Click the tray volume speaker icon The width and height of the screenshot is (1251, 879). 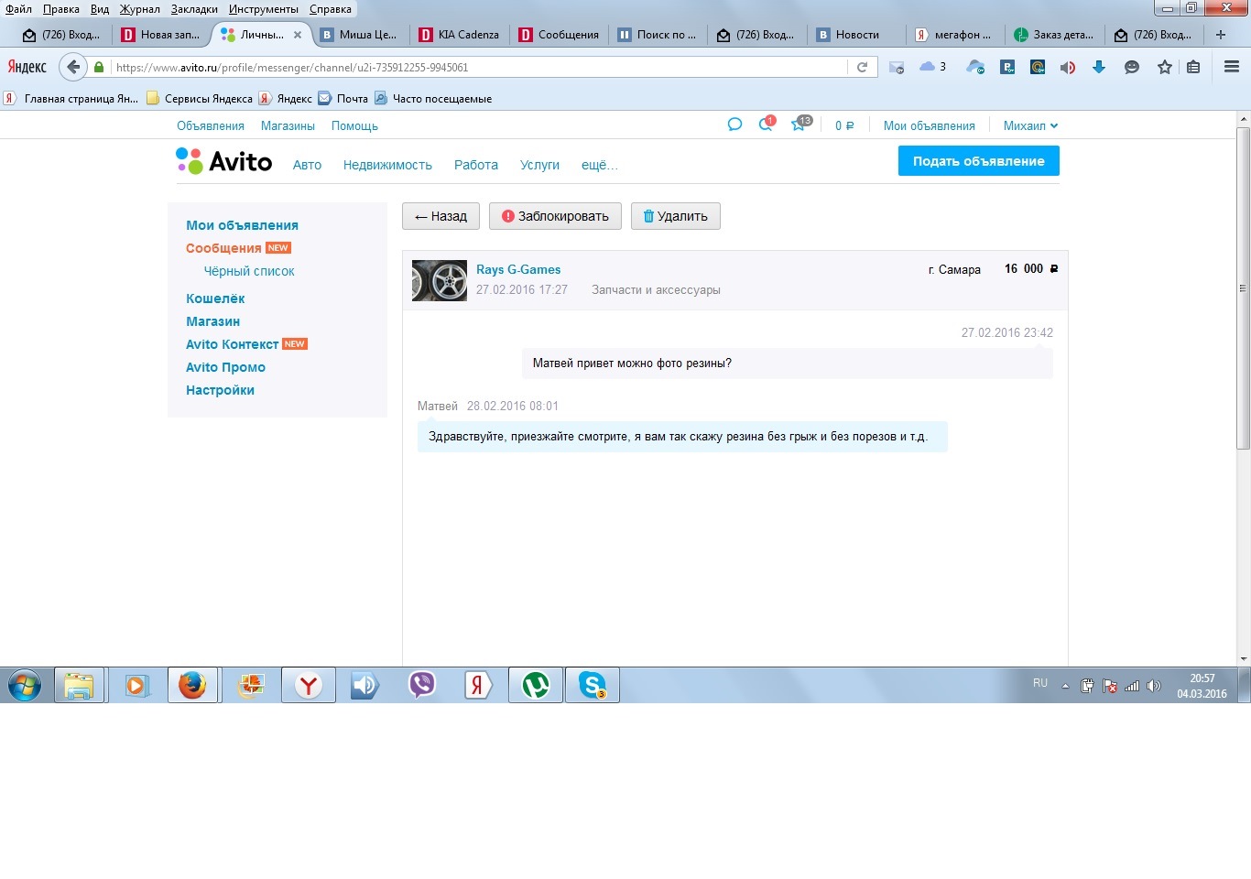click(1154, 686)
